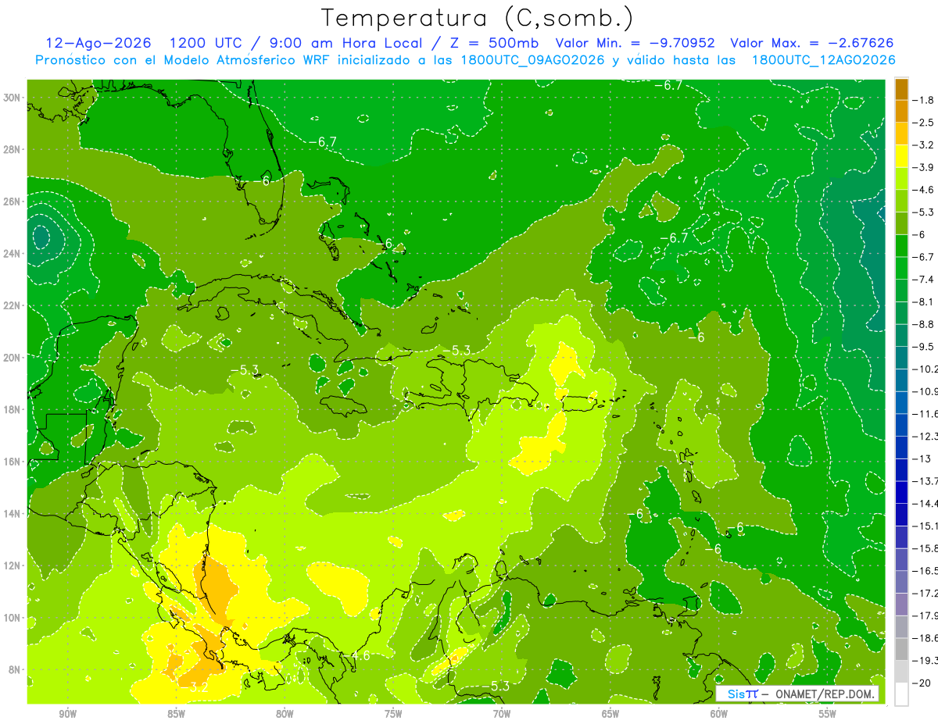The width and height of the screenshot is (938, 724).
Task: Click yellow colorbar swatch between -3.2 and -3.9
Action: coord(901,156)
